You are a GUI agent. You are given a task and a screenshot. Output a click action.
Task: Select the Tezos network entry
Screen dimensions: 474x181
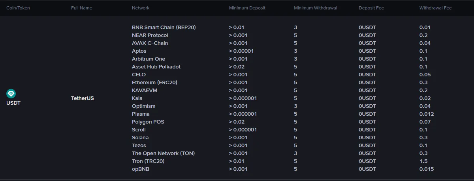[139, 146]
